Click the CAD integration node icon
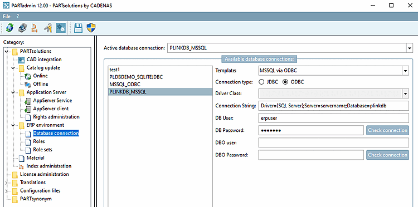Screen dimensions: 418x207 click(21, 60)
